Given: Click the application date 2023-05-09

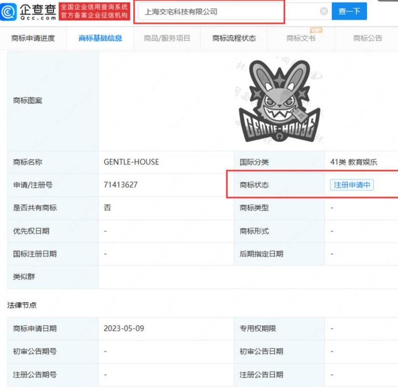Looking at the screenshot, I should [124, 329].
